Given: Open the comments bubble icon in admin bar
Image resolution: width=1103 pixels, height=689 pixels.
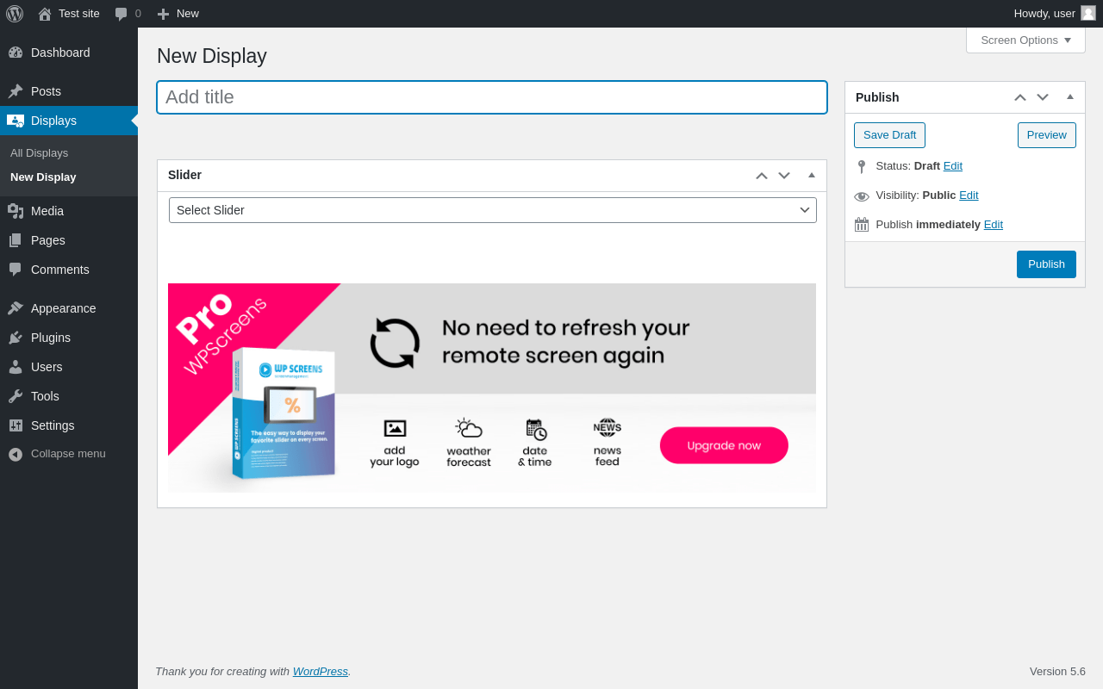Looking at the screenshot, I should (122, 14).
